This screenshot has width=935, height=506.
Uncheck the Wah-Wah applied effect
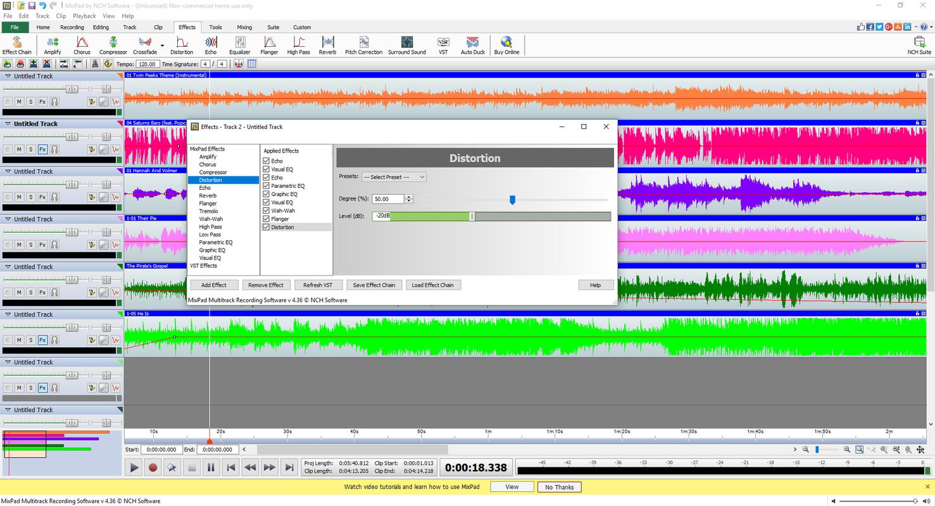point(267,211)
